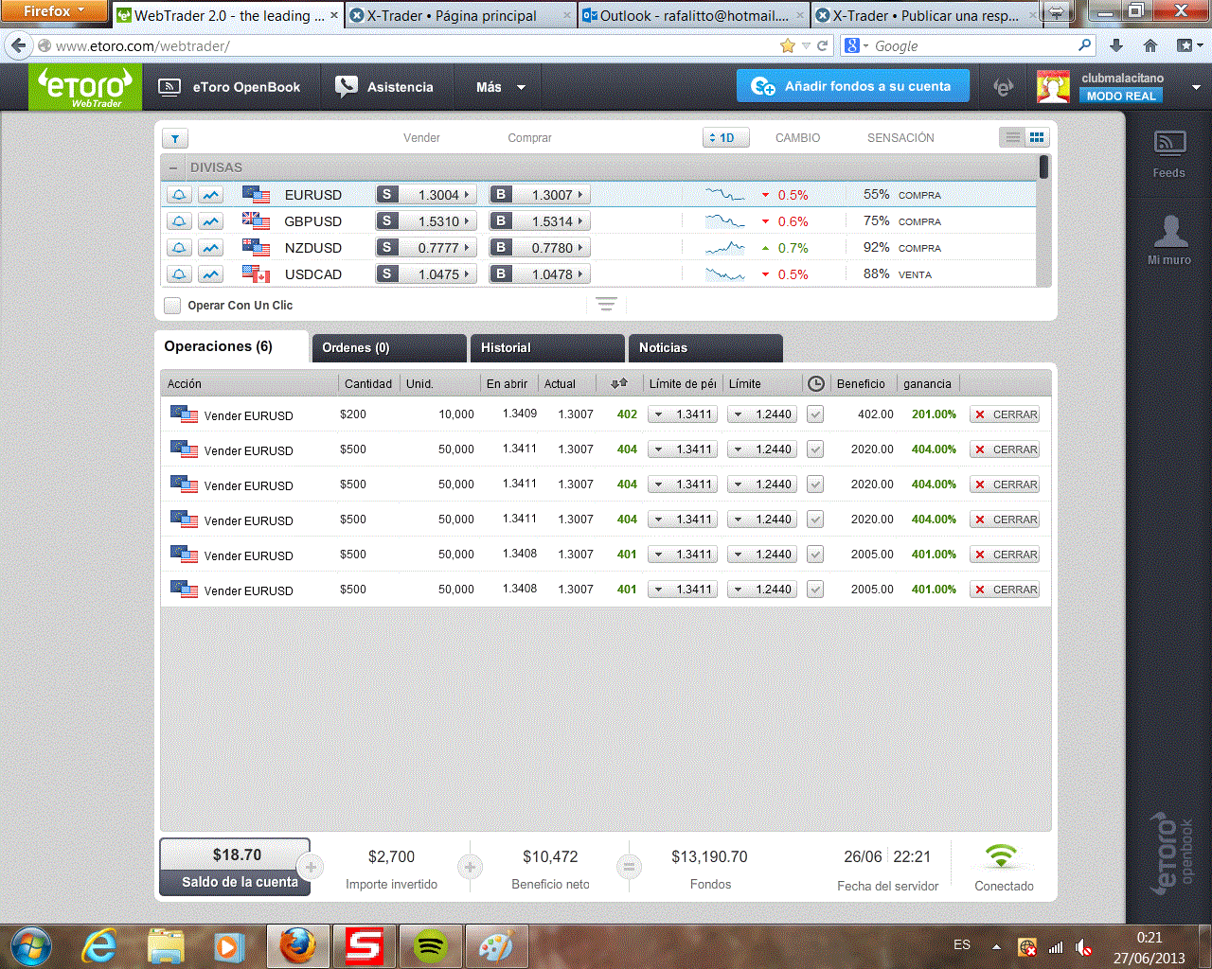1212x969 pixels.
Task: Click the alert bell icon for NZDUSD
Action: pyautogui.click(x=179, y=248)
